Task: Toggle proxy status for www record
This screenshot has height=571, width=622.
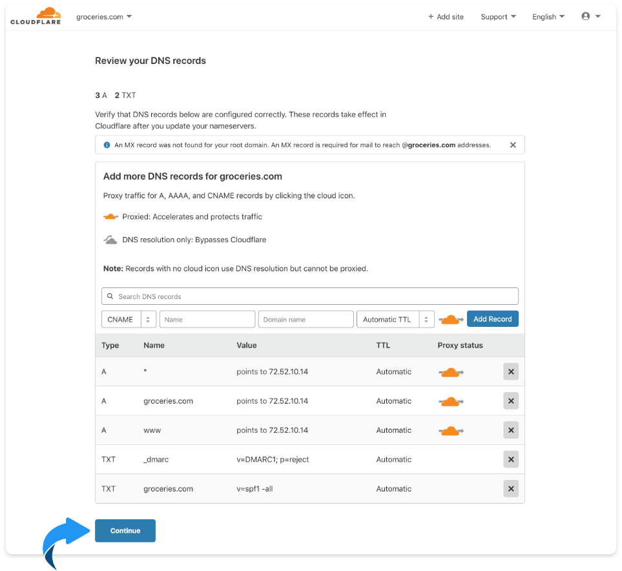Action: [x=451, y=431]
